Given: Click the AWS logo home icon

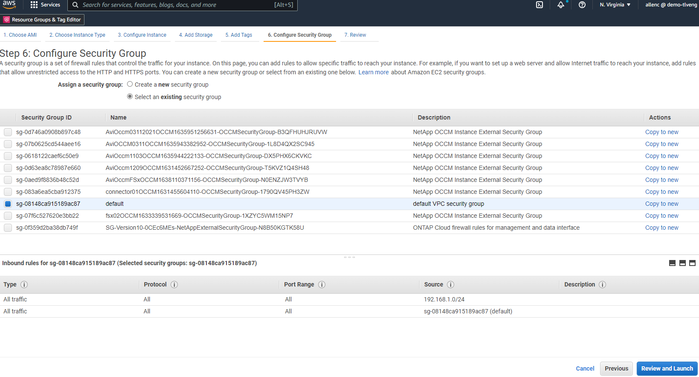Looking at the screenshot, I should tap(9, 5).
